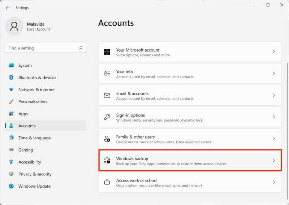
Task: Minimize the Settings window
Action: point(254,5)
